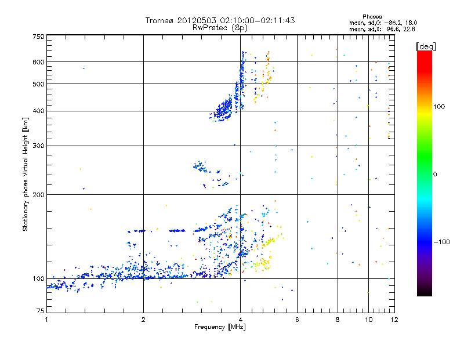Click the y-axis tick label '75'

tap(40, 311)
